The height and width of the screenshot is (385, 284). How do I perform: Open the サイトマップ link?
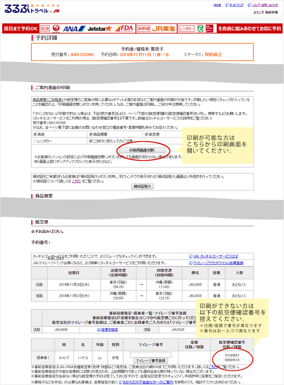(x=236, y=5)
